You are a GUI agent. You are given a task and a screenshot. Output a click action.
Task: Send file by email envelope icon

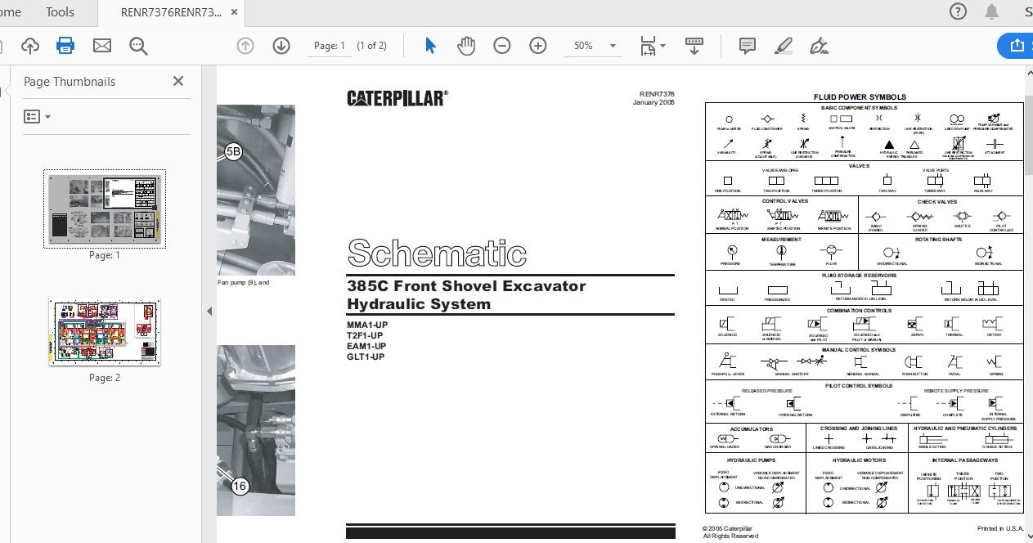tap(102, 46)
